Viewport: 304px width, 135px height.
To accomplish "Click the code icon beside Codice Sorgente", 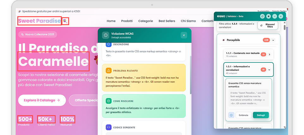I will point(109,127).
